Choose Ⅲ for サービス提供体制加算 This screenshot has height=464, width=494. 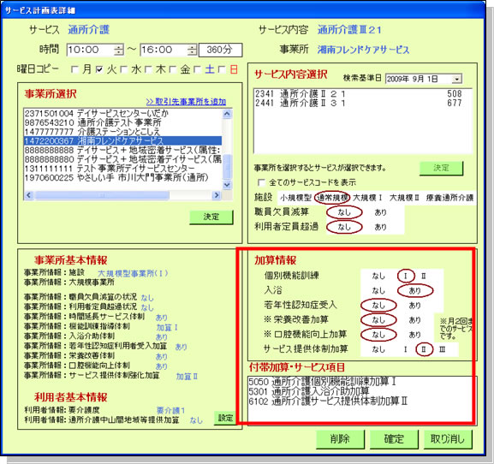pos(442,349)
